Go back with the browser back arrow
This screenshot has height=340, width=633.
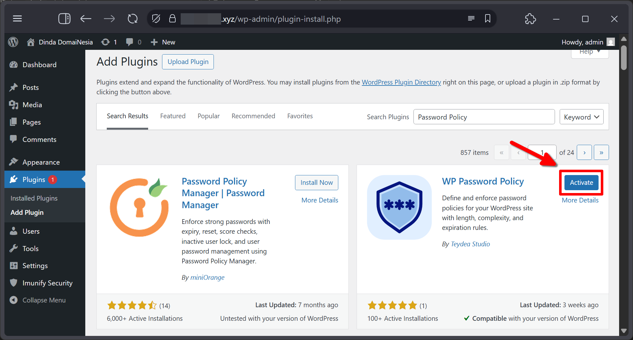pos(86,19)
